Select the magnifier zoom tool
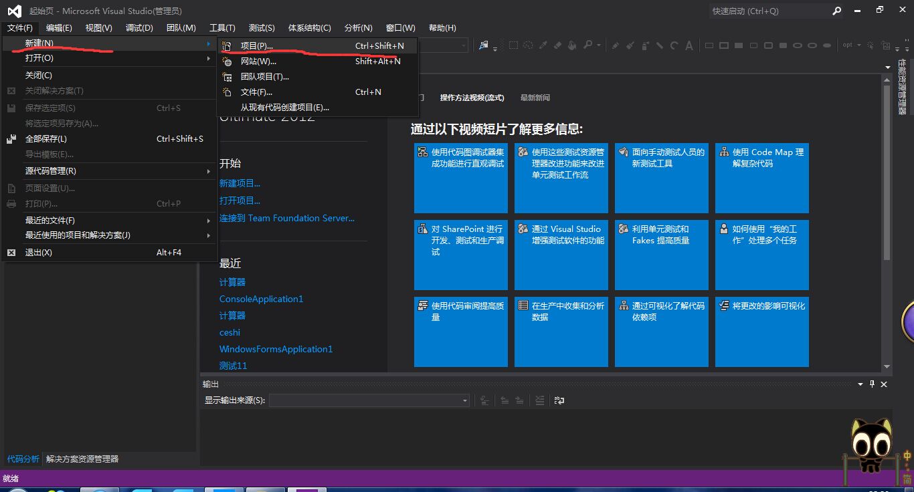 (x=588, y=45)
